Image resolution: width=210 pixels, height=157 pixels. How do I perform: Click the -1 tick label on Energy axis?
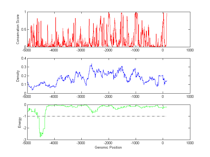point(24,116)
